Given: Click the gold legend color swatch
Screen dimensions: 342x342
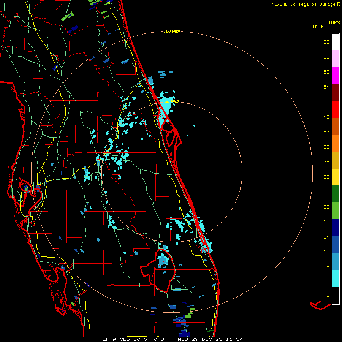Looking at the screenshot, I should pyautogui.click(x=336, y=161).
